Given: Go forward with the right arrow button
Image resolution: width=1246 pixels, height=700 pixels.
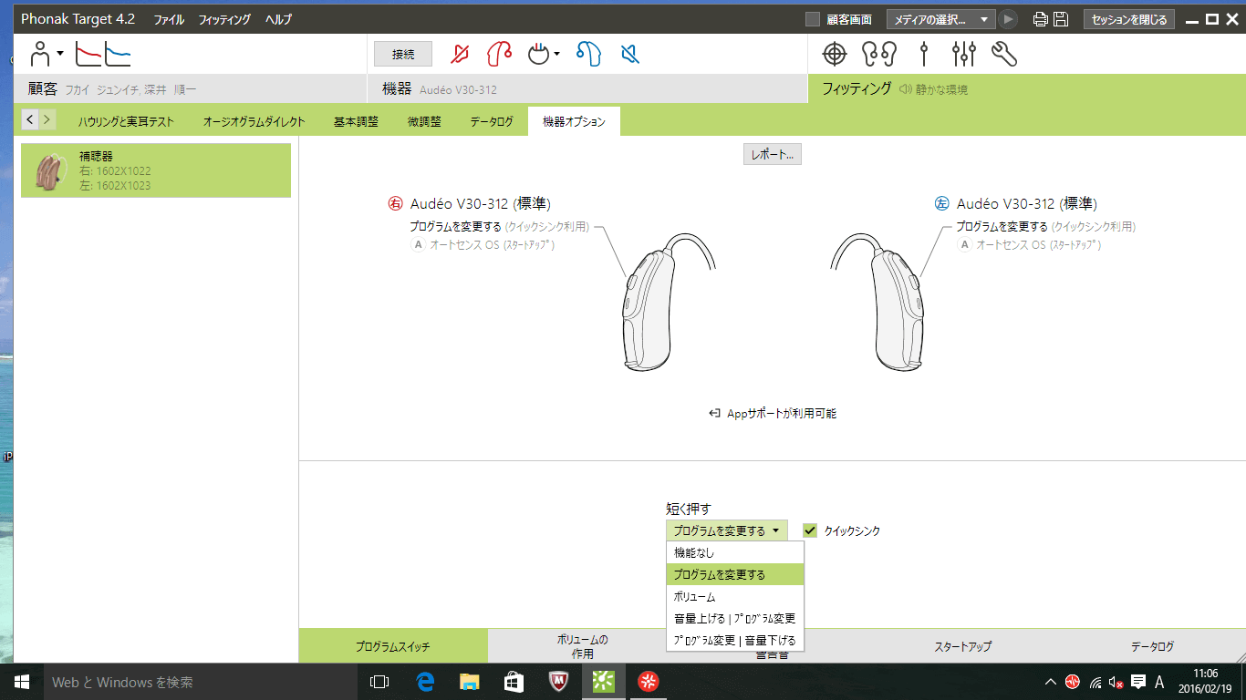Looking at the screenshot, I should tap(47, 119).
